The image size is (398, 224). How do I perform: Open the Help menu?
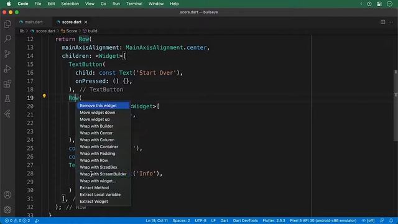click(174, 4)
